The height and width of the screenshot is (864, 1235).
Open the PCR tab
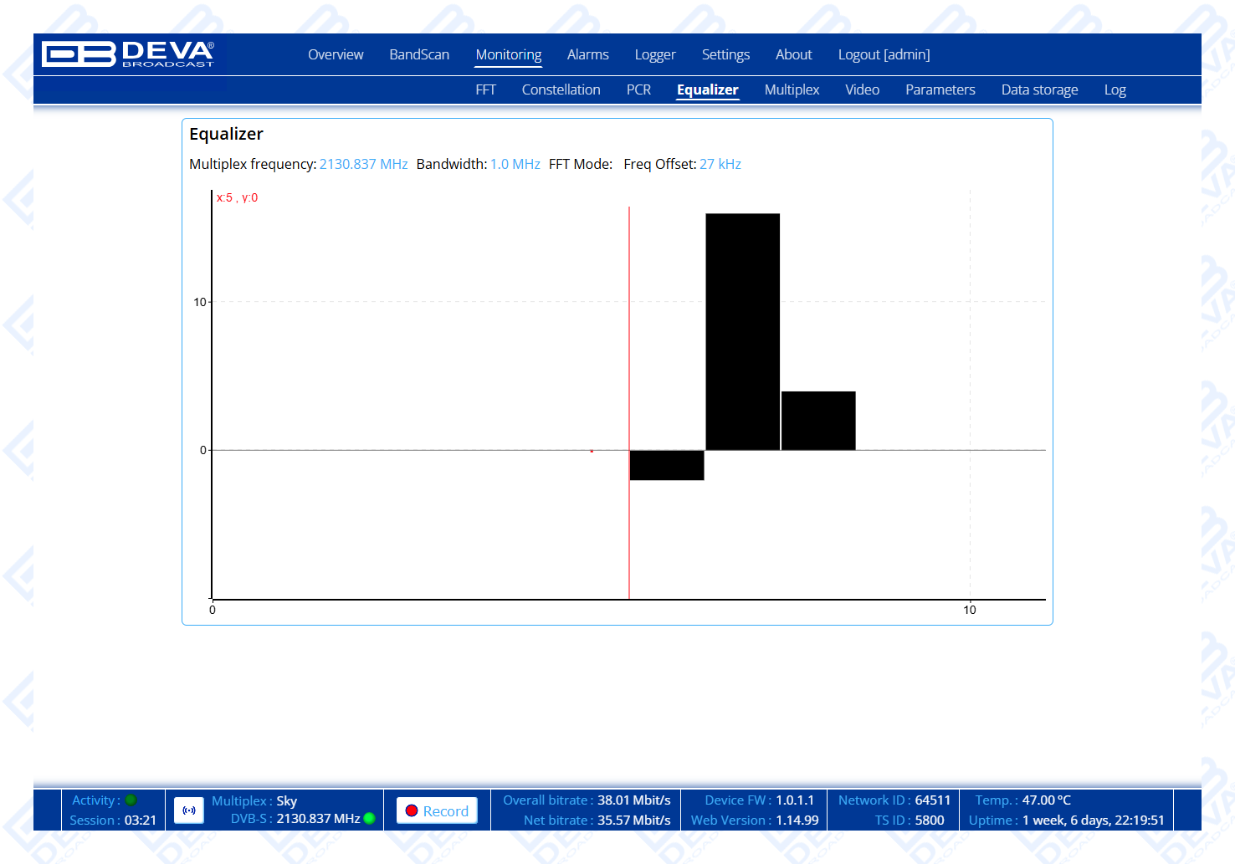coord(638,90)
